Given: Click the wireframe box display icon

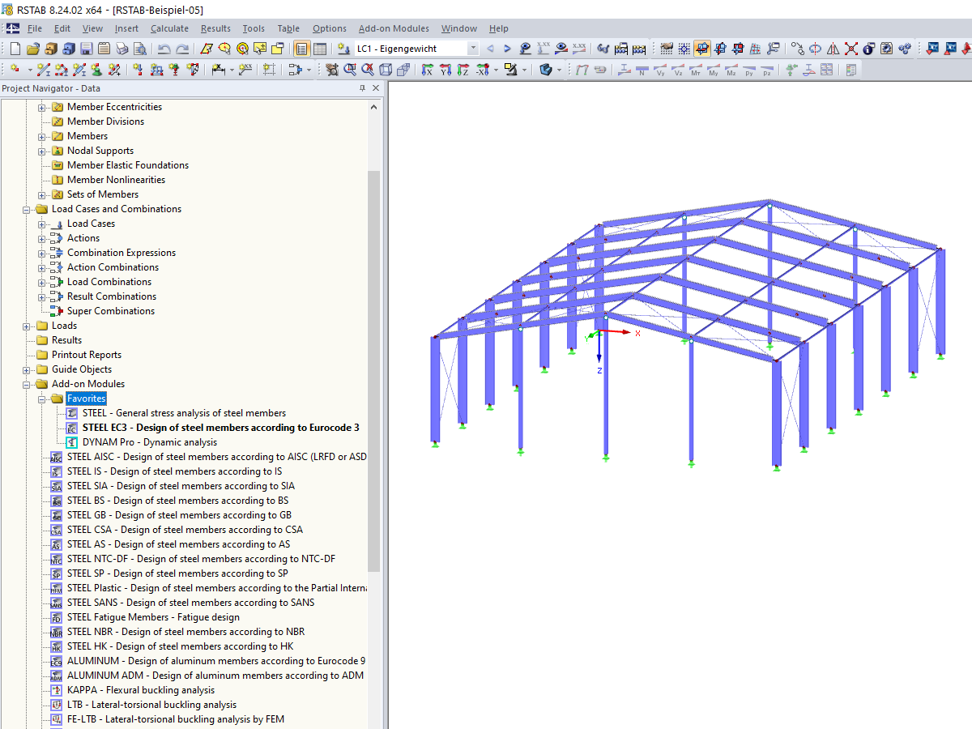Looking at the screenshot, I should coord(386,70).
